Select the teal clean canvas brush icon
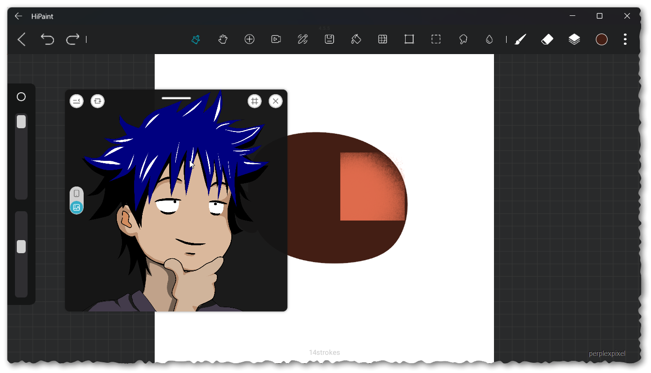The width and height of the screenshot is (651, 373). click(x=196, y=39)
